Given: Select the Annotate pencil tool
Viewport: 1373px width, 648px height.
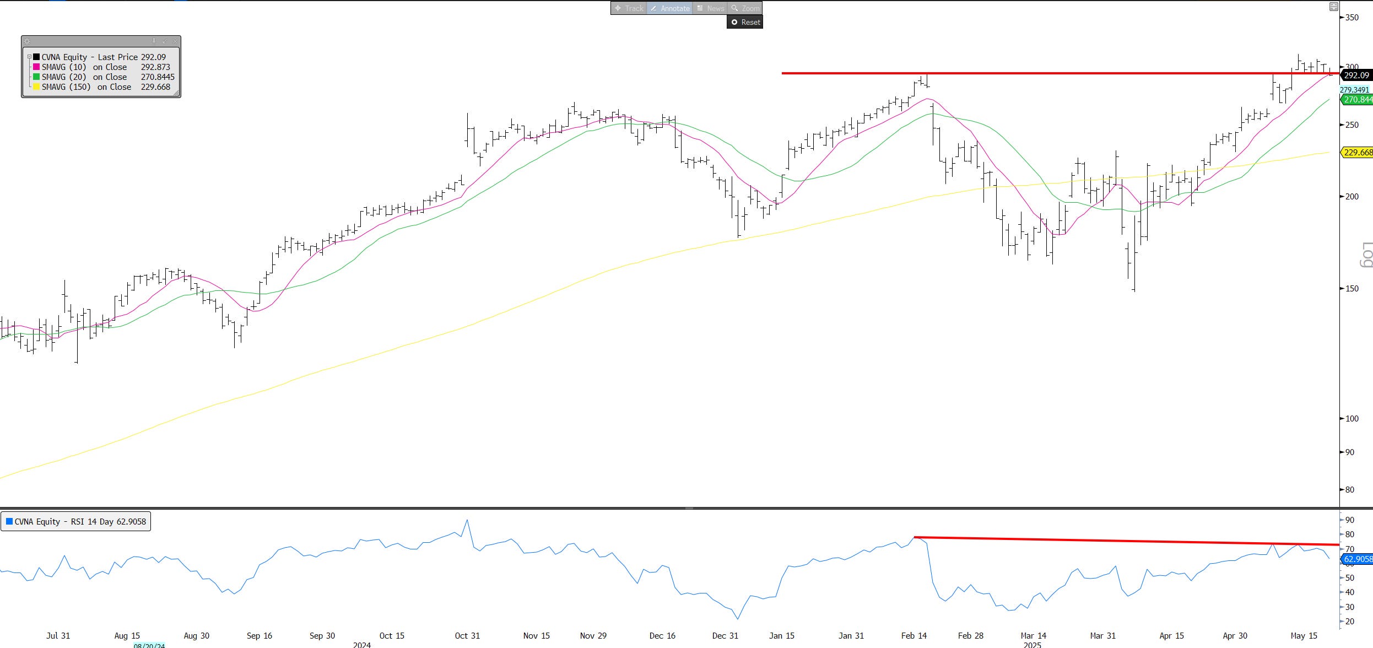Looking at the screenshot, I should 669,8.
